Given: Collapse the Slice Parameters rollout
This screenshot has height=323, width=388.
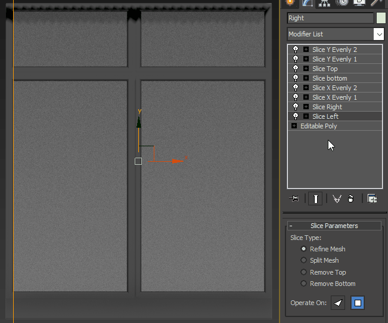Looking at the screenshot, I should click(x=291, y=226).
